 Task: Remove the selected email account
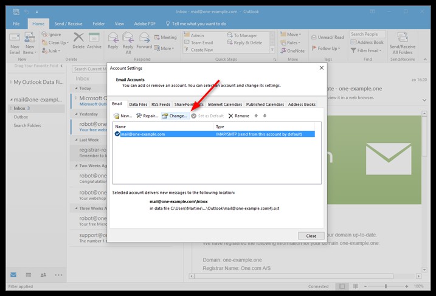pyautogui.click(x=239, y=116)
